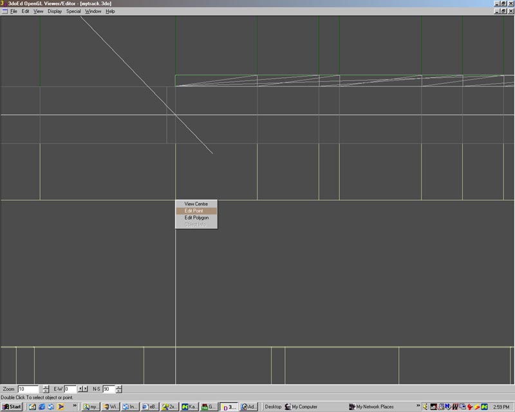Close the mytrack.3do document window
The width and height of the screenshot is (515, 412).
[510, 11]
